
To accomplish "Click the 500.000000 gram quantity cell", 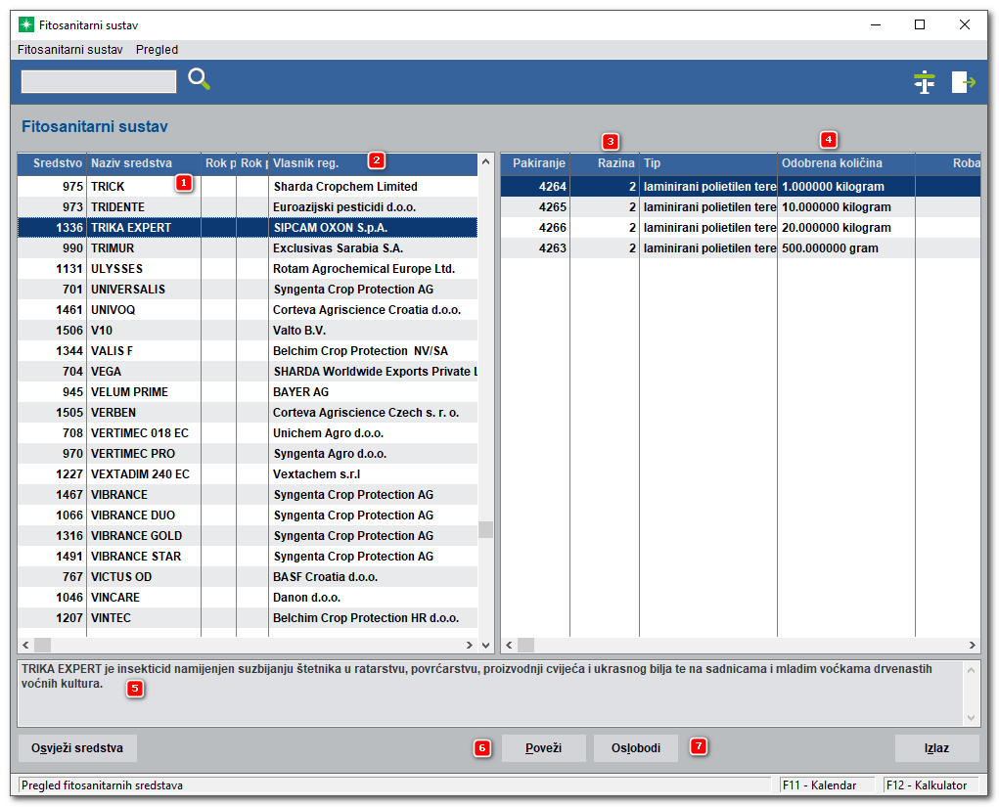I will (846, 248).
